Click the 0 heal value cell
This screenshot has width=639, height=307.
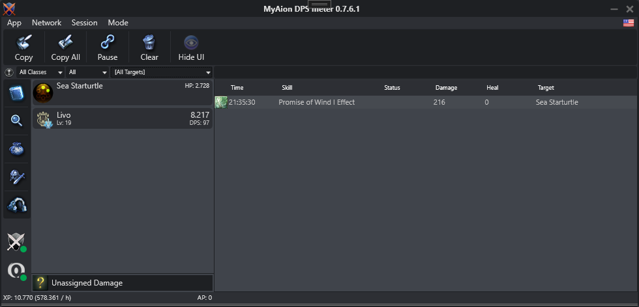click(x=486, y=103)
